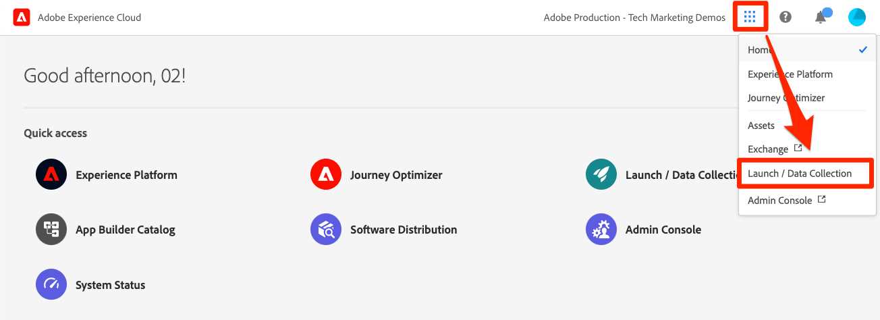Screen dimensions: 880x320
Task: Click the System Status gauge icon
Action: click(x=52, y=285)
